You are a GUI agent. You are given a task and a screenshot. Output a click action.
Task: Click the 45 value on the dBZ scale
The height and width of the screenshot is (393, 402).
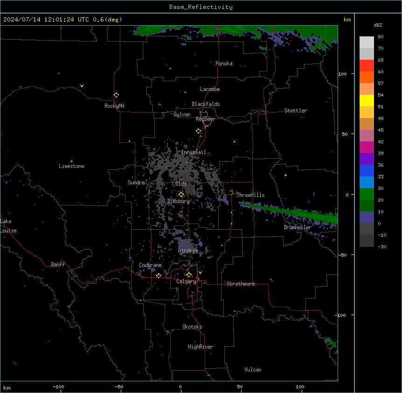coord(381,130)
